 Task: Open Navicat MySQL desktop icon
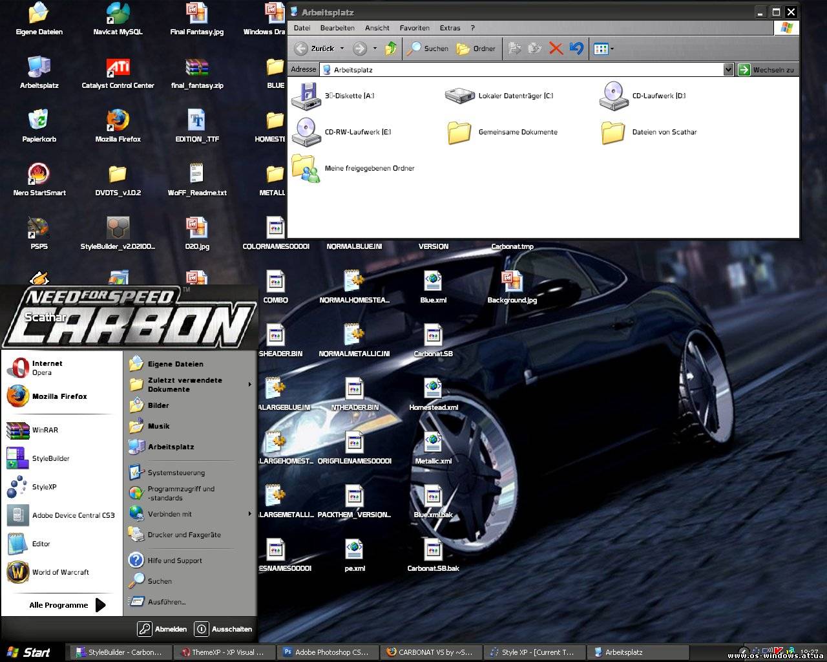tap(118, 18)
